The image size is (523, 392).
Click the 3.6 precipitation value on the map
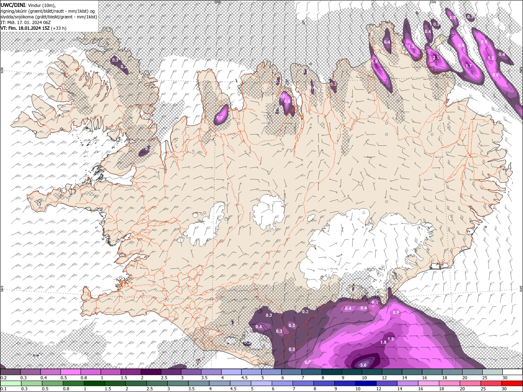(363, 365)
